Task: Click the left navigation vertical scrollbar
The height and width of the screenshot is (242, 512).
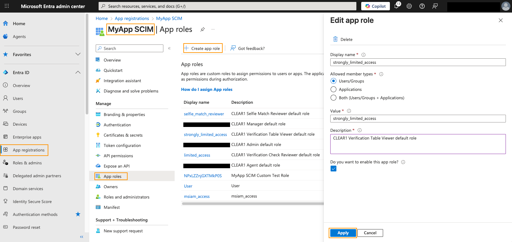Action: click(87, 64)
